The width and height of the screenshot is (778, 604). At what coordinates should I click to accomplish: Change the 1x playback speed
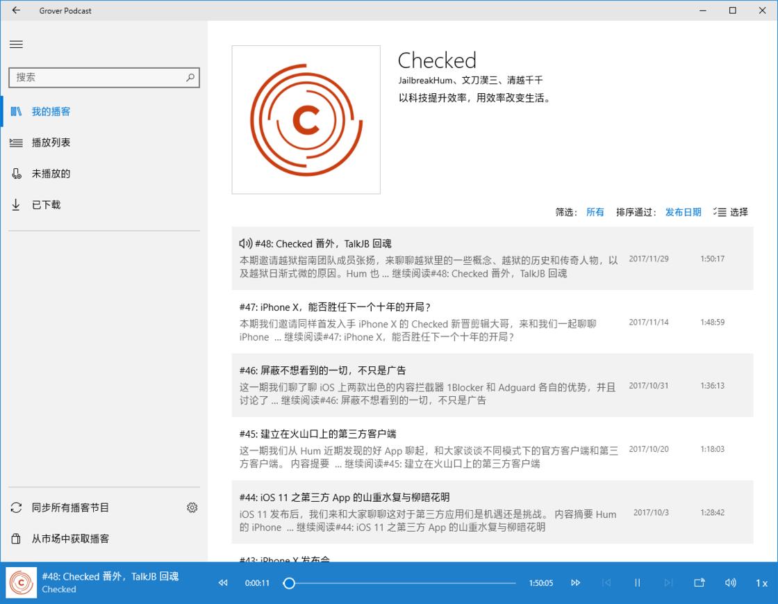click(761, 583)
